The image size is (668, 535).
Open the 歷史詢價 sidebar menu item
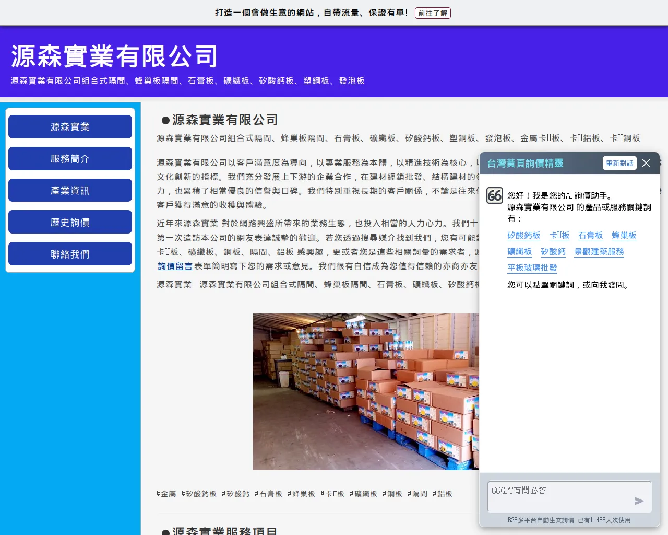[x=69, y=222]
